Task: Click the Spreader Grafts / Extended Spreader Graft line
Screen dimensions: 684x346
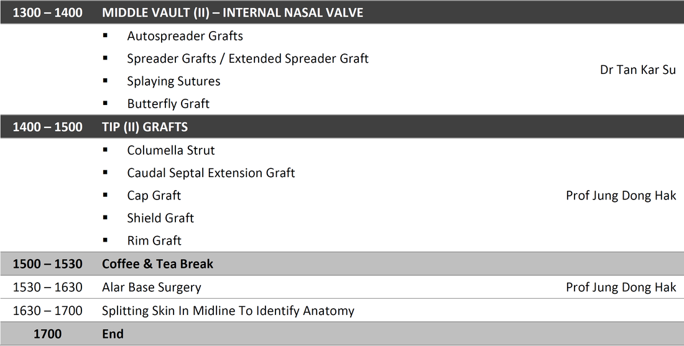Action: click(247, 59)
